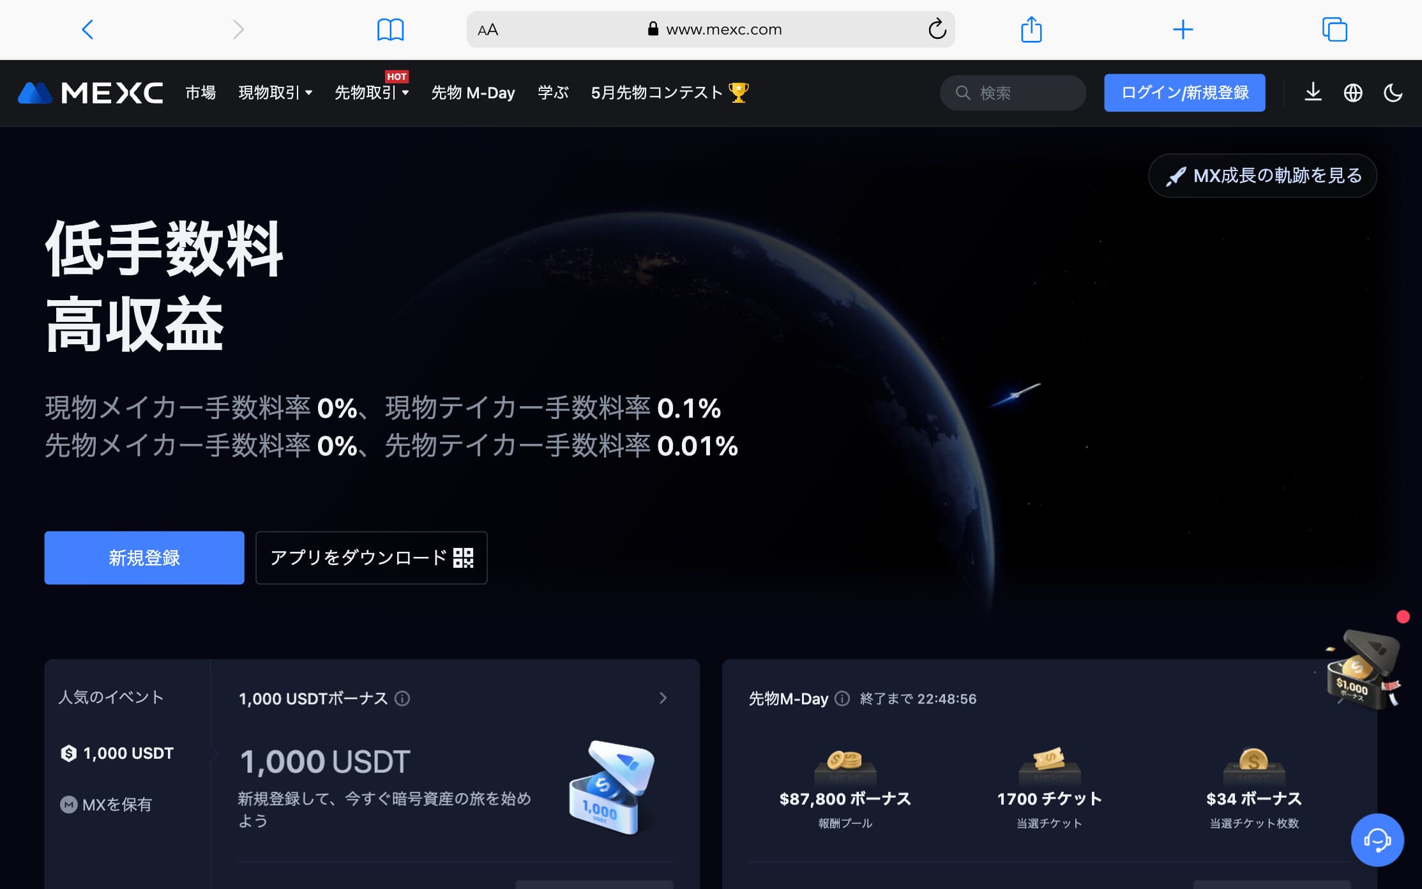Click the info icon next to 1,000 USDTボーナス
This screenshot has width=1422, height=889.
pos(401,699)
